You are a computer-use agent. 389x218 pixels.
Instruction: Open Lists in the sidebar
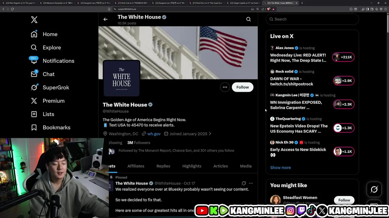(x=43, y=114)
